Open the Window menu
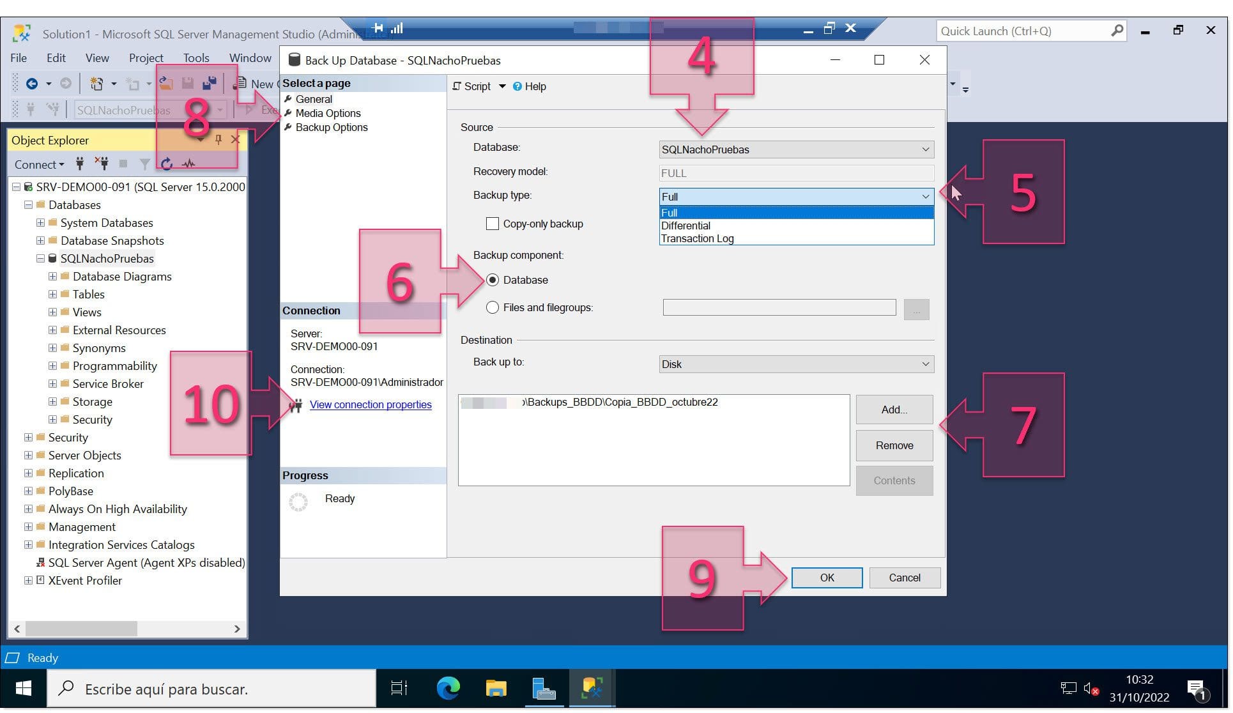 pos(250,57)
